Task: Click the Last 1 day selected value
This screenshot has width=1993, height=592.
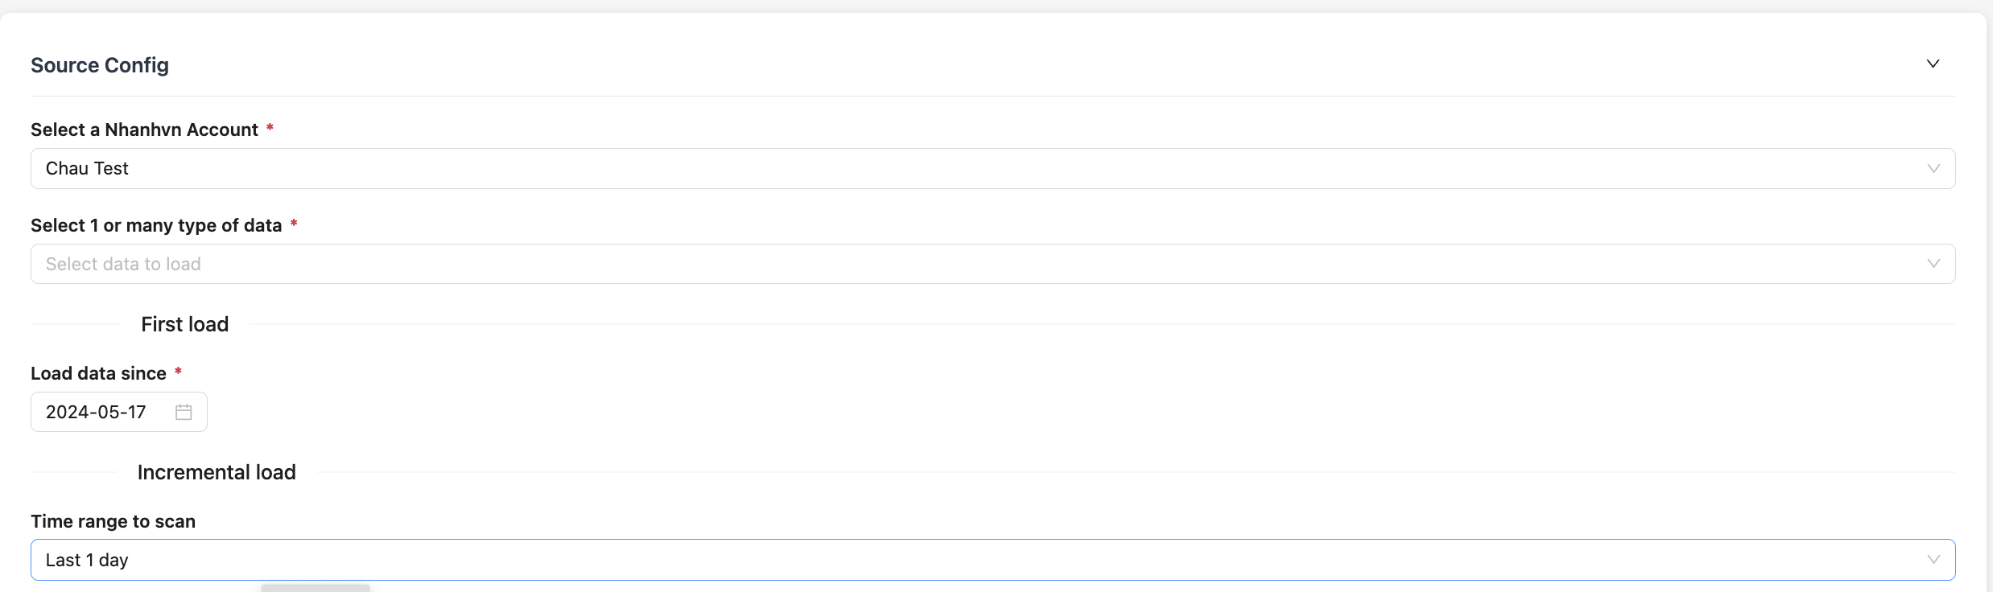Action: (87, 560)
